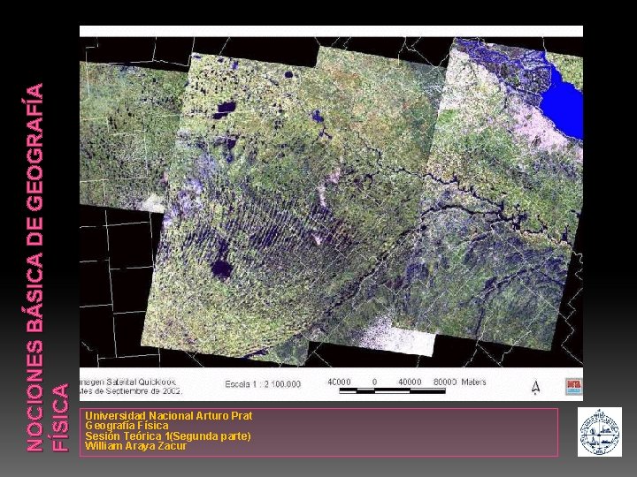Viewport: 637px width, 477px height.
Task: Click caption 'Mes de Septiembre de 2002'
Action: (x=131, y=391)
